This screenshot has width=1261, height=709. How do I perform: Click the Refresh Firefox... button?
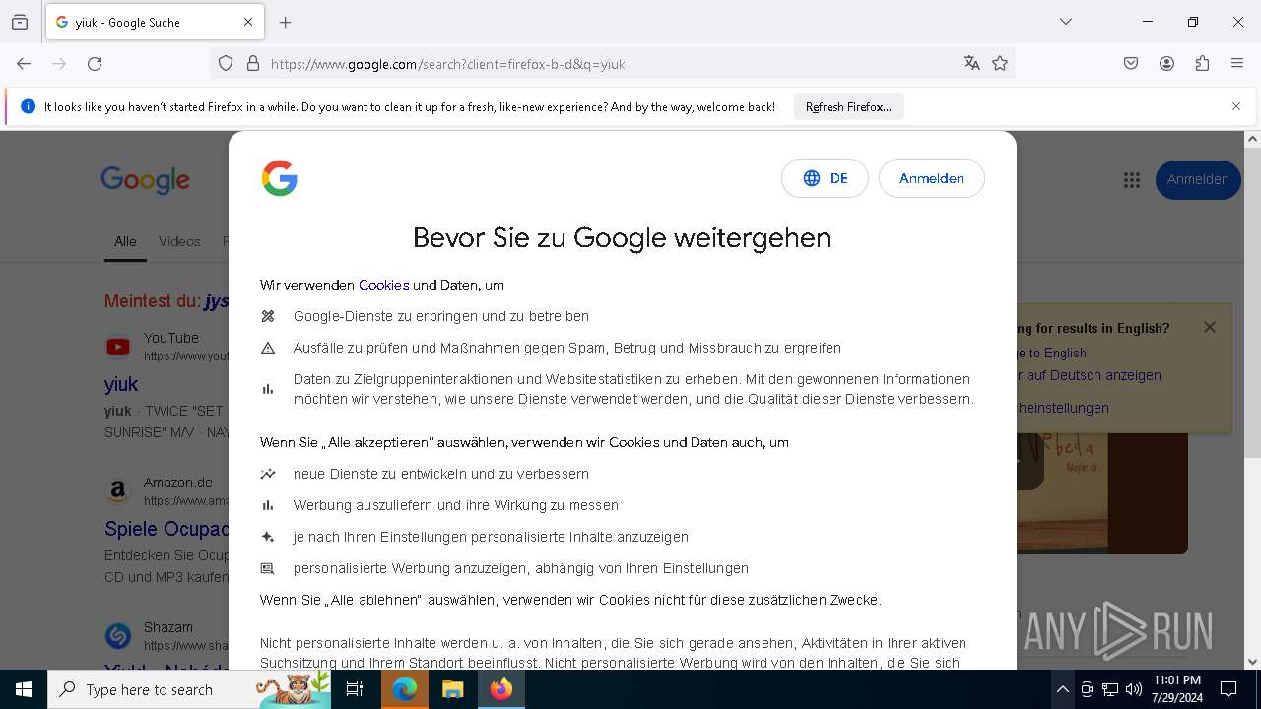coord(848,107)
